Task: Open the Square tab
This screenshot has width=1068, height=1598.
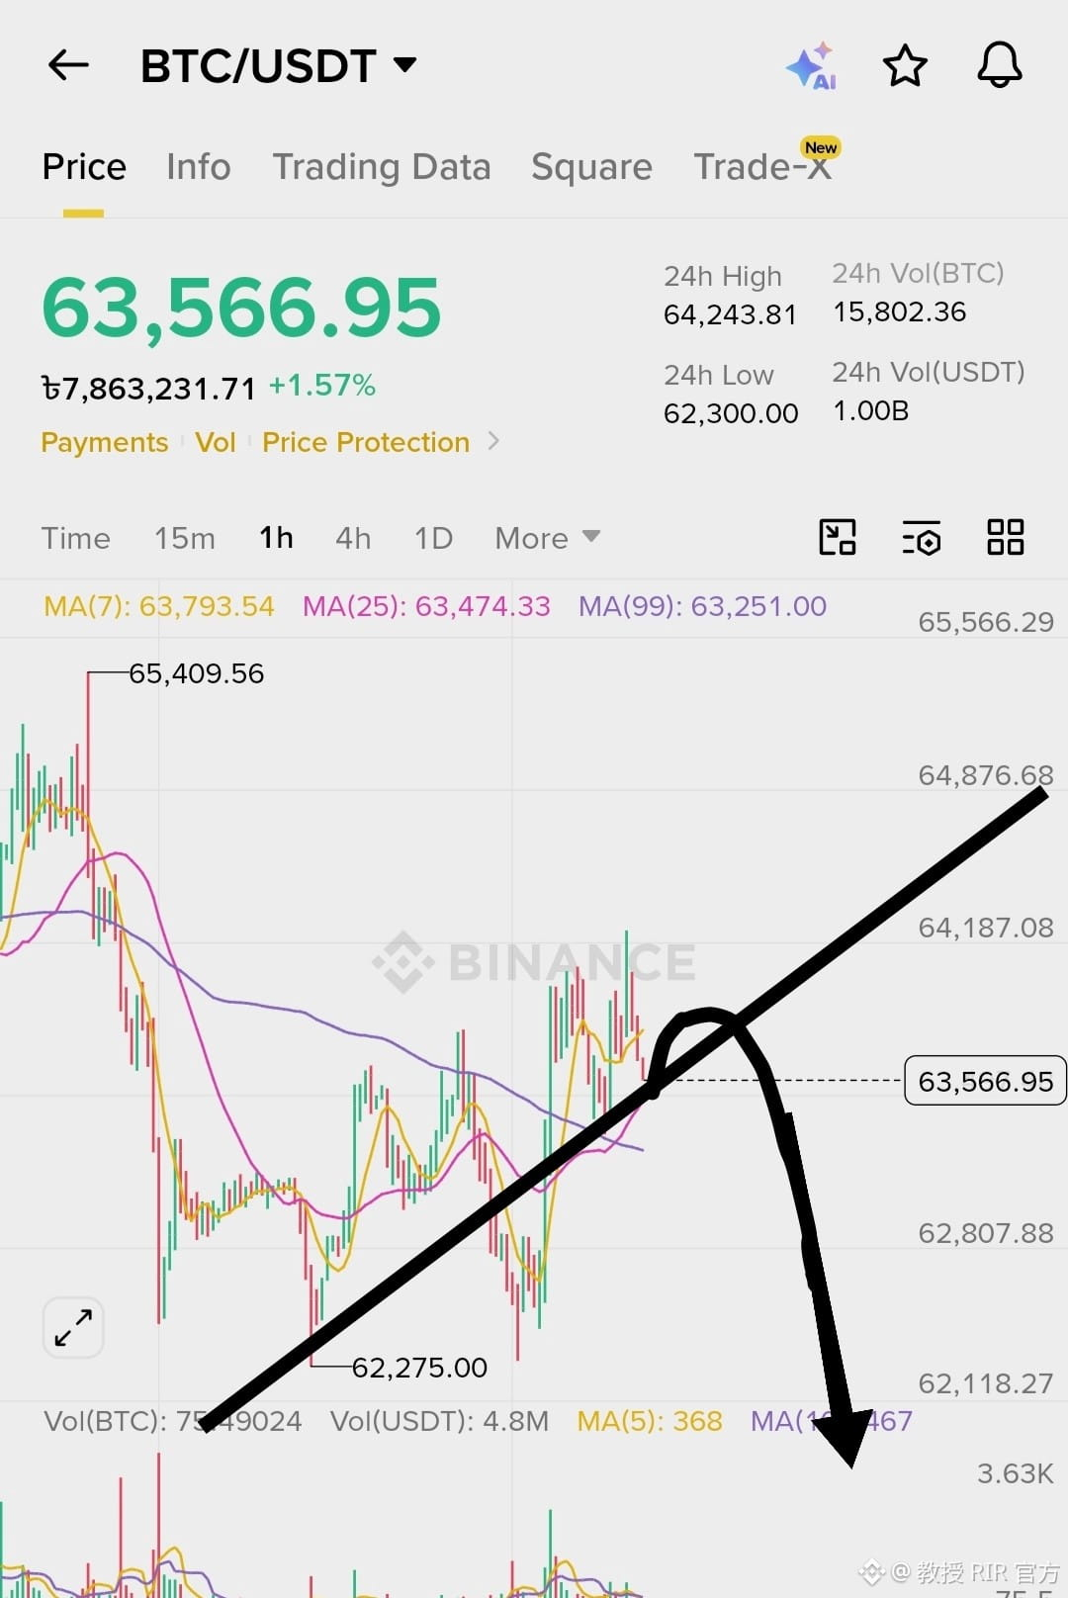Action: pyautogui.click(x=591, y=166)
